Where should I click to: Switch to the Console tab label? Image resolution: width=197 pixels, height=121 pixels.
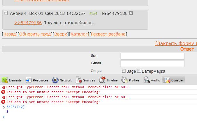(x=177, y=80)
